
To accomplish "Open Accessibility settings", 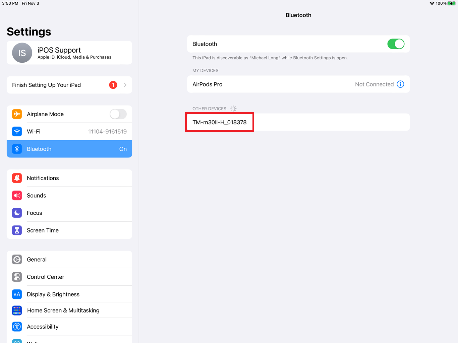I will pos(69,326).
